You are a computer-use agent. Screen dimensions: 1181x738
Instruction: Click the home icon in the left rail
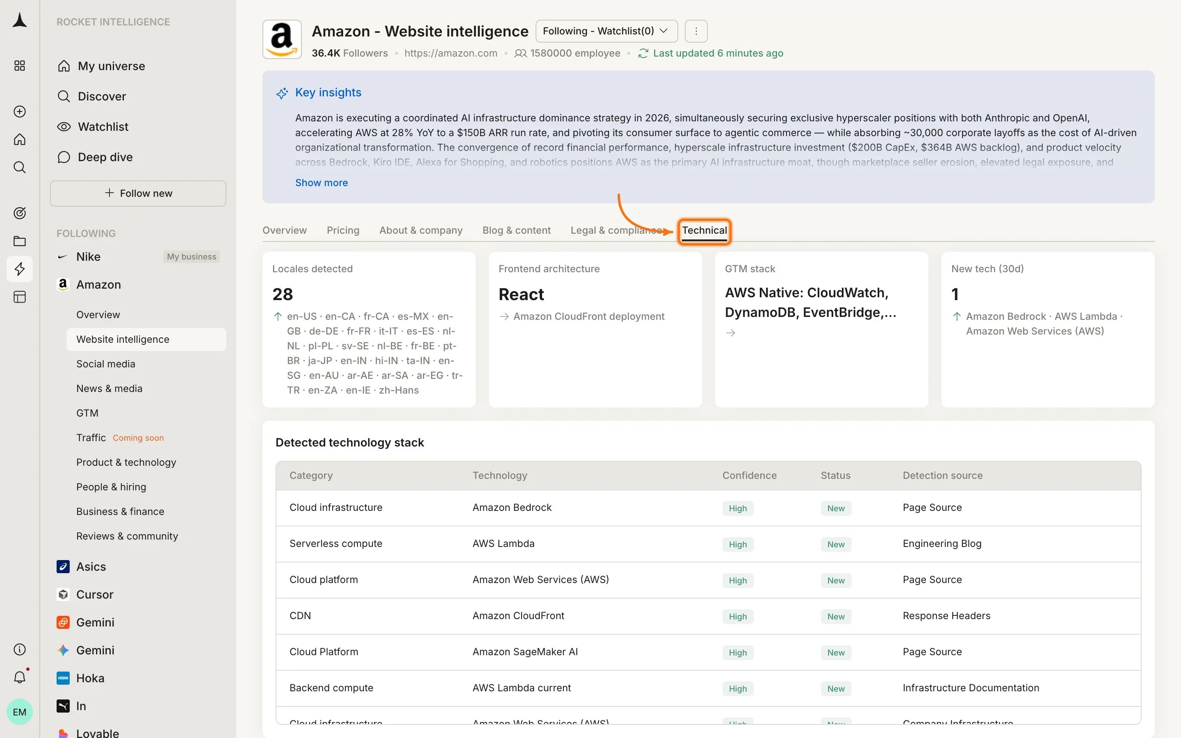[x=20, y=139]
